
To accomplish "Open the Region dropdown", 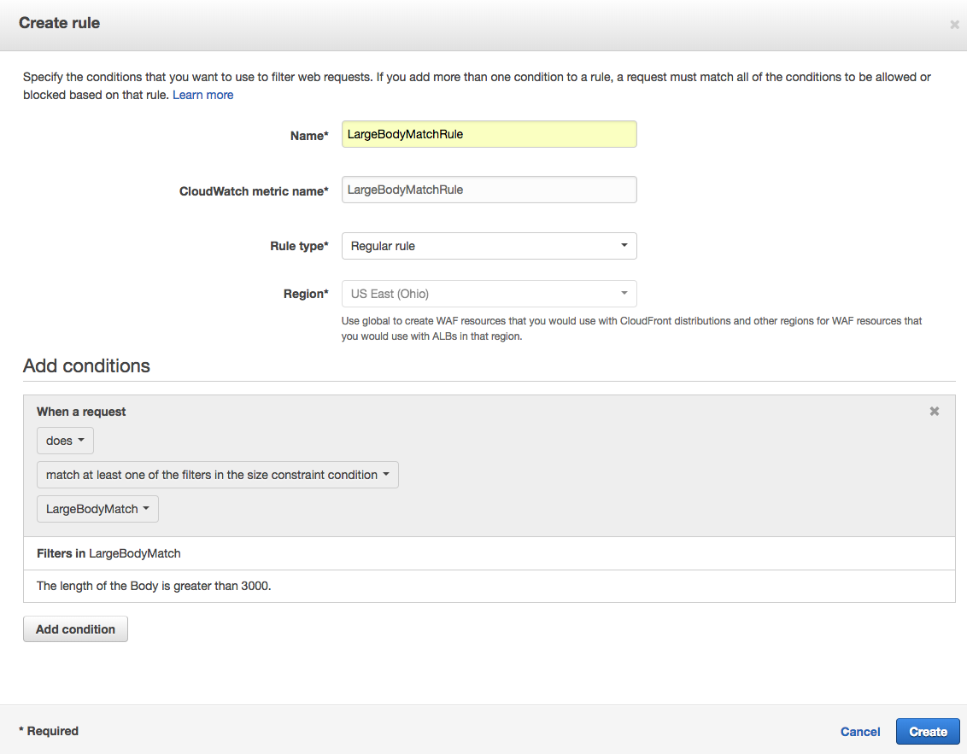I will [x=489, y=294].
